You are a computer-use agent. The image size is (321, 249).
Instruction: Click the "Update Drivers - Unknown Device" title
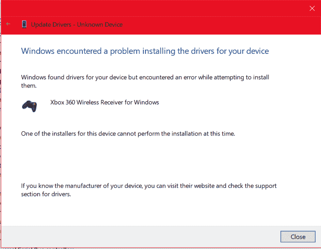[77, 25]
